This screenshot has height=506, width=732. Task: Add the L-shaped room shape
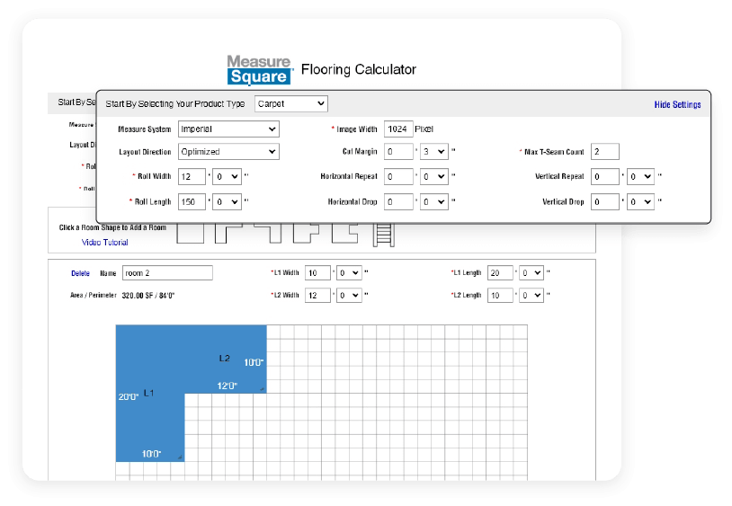pos(228,233)
